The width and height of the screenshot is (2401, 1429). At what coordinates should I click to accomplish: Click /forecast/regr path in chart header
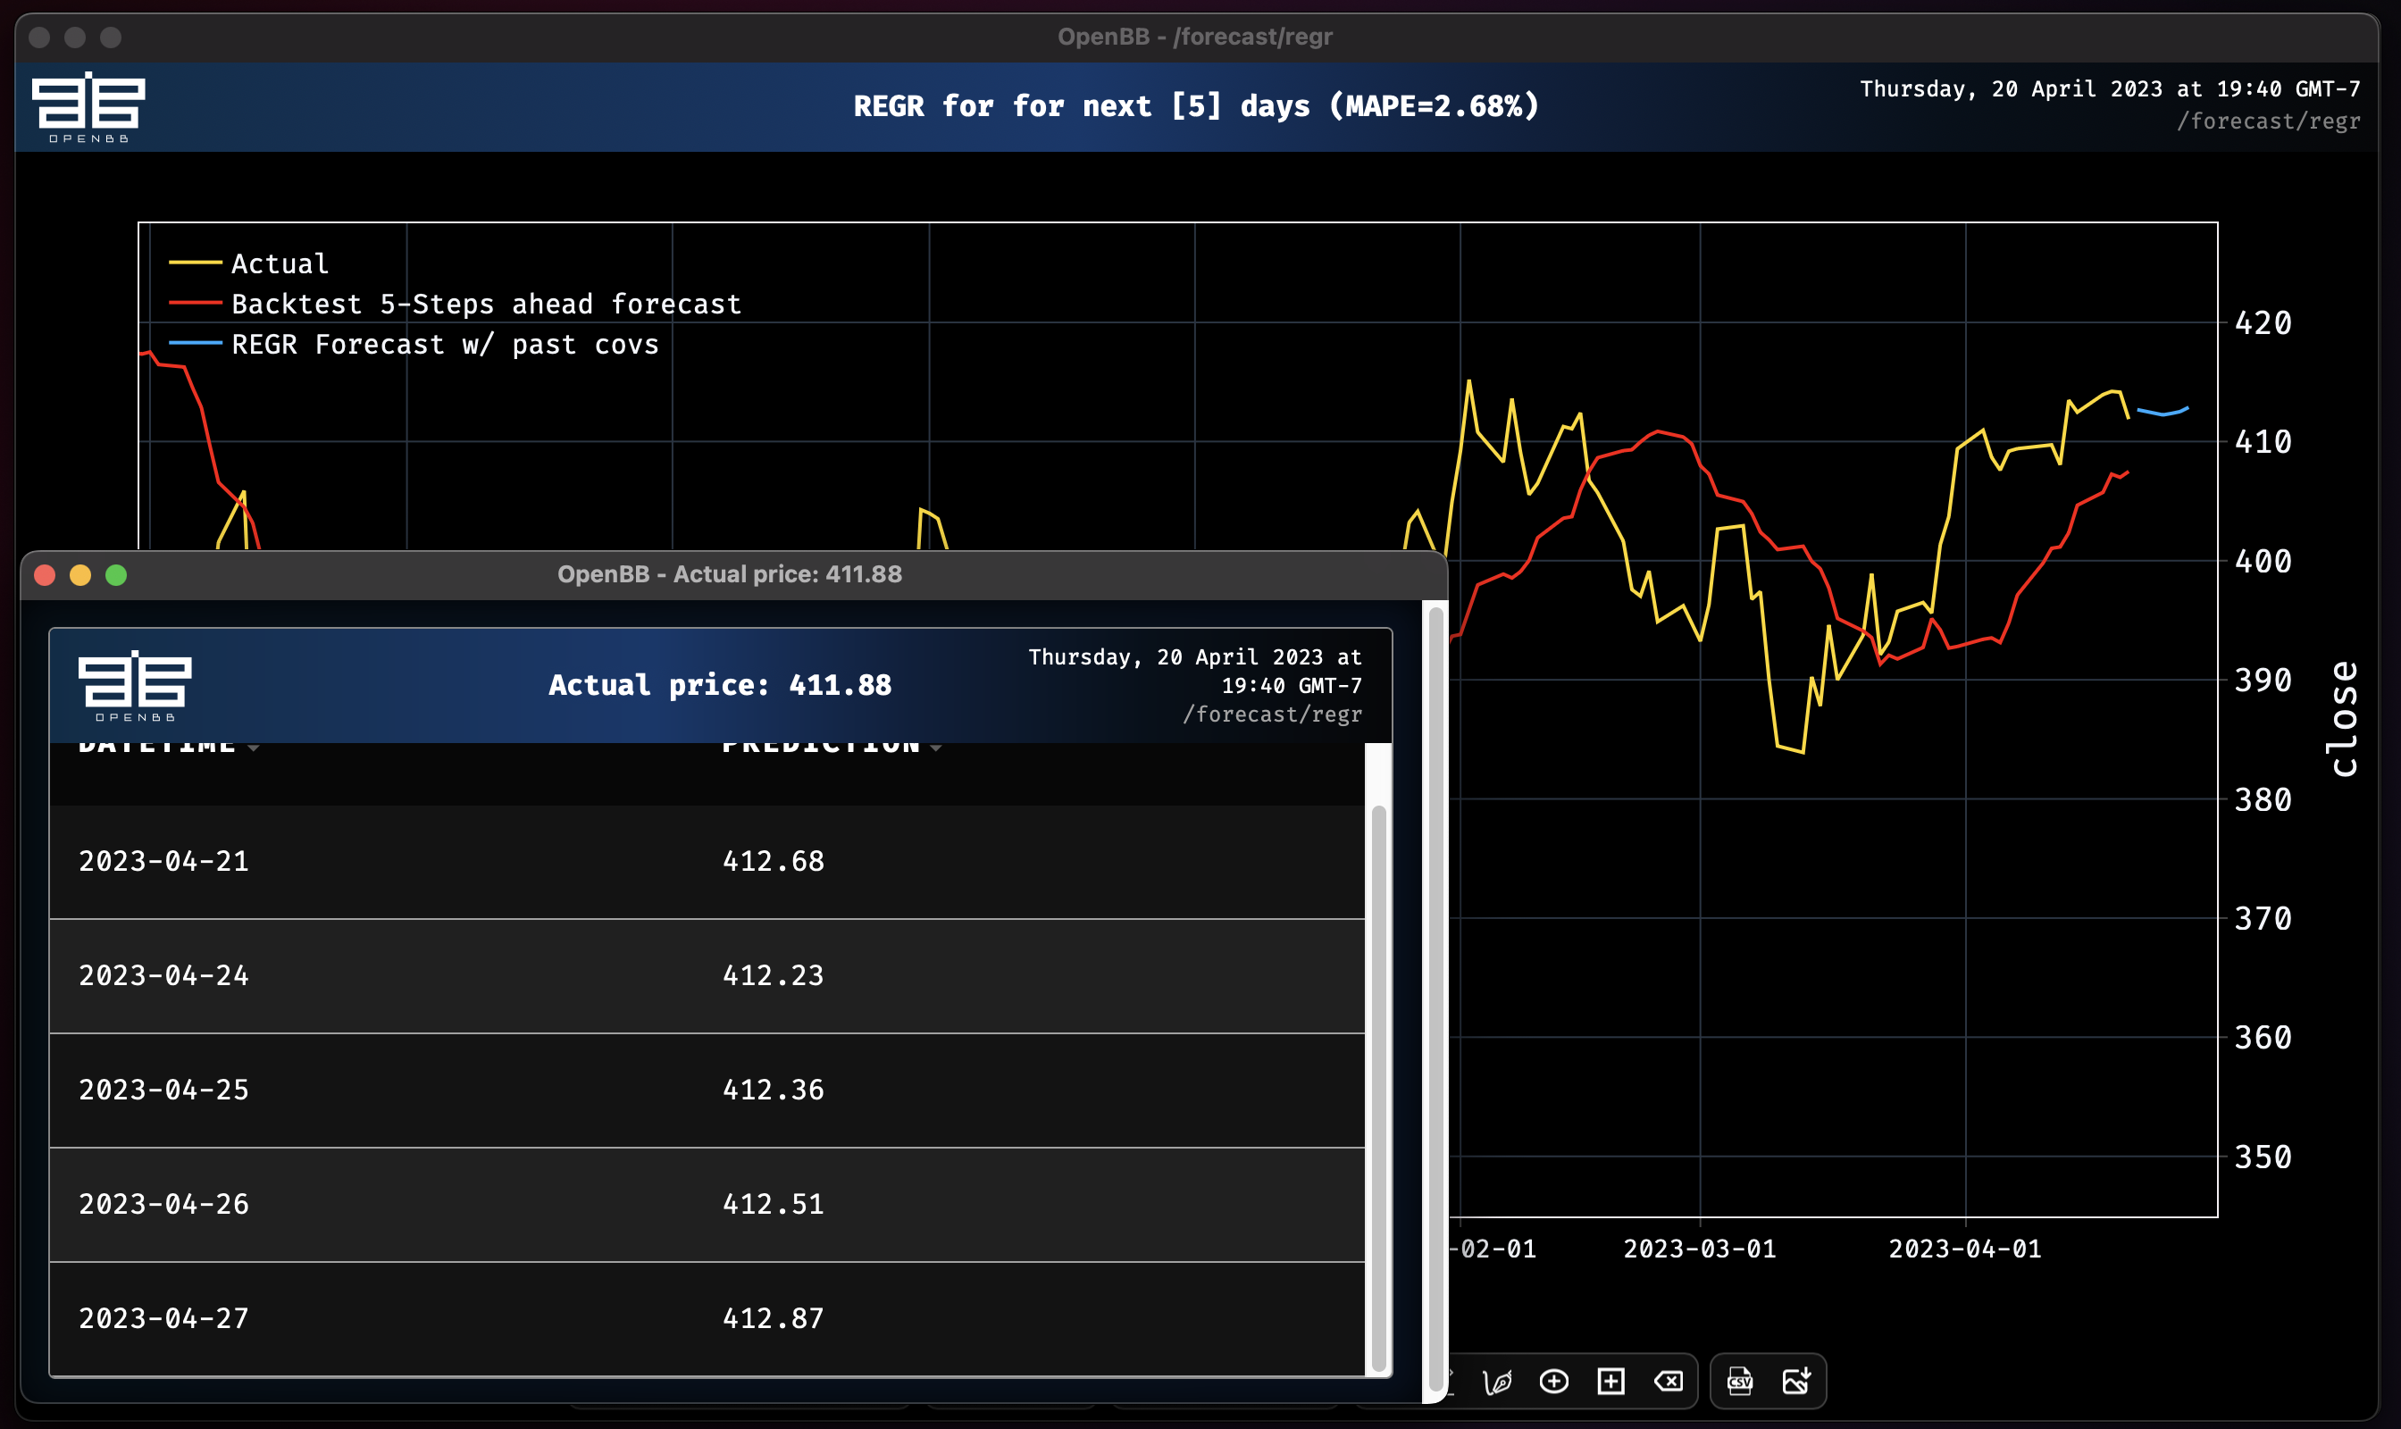[2268, 121]
